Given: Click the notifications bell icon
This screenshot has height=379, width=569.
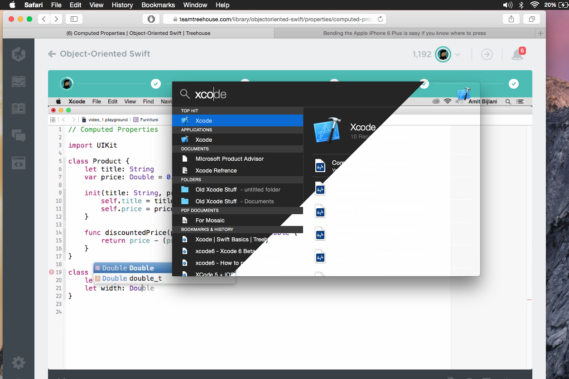Looking at the screenshot, I should click(517, 54).
